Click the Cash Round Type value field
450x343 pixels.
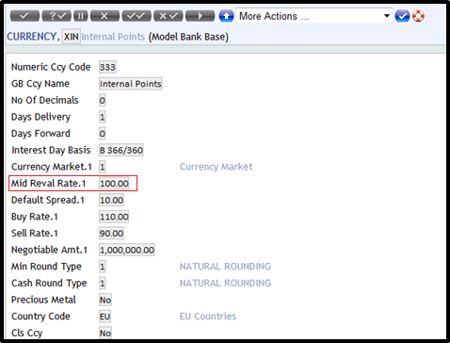[103, 284]
